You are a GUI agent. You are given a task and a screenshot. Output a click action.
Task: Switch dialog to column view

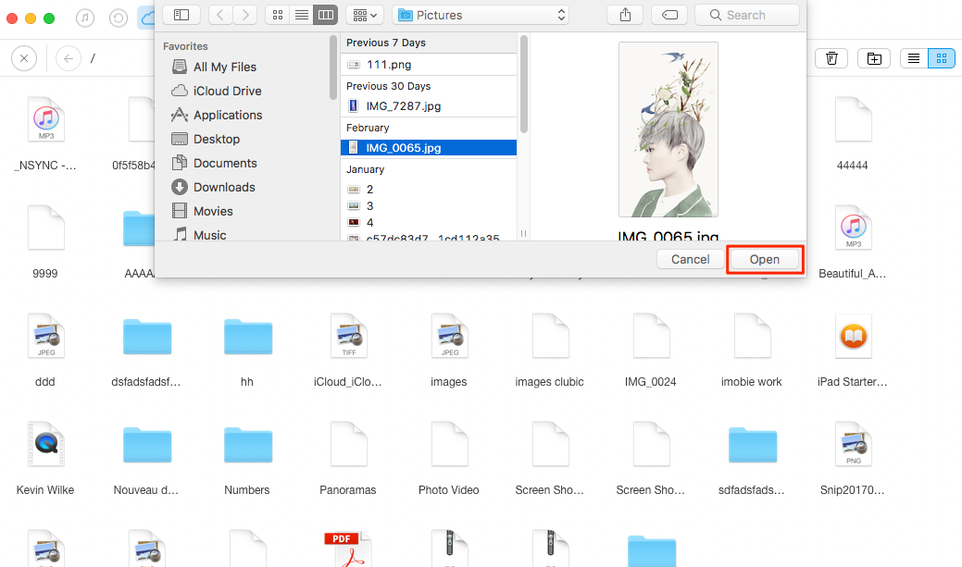[326, 15]
